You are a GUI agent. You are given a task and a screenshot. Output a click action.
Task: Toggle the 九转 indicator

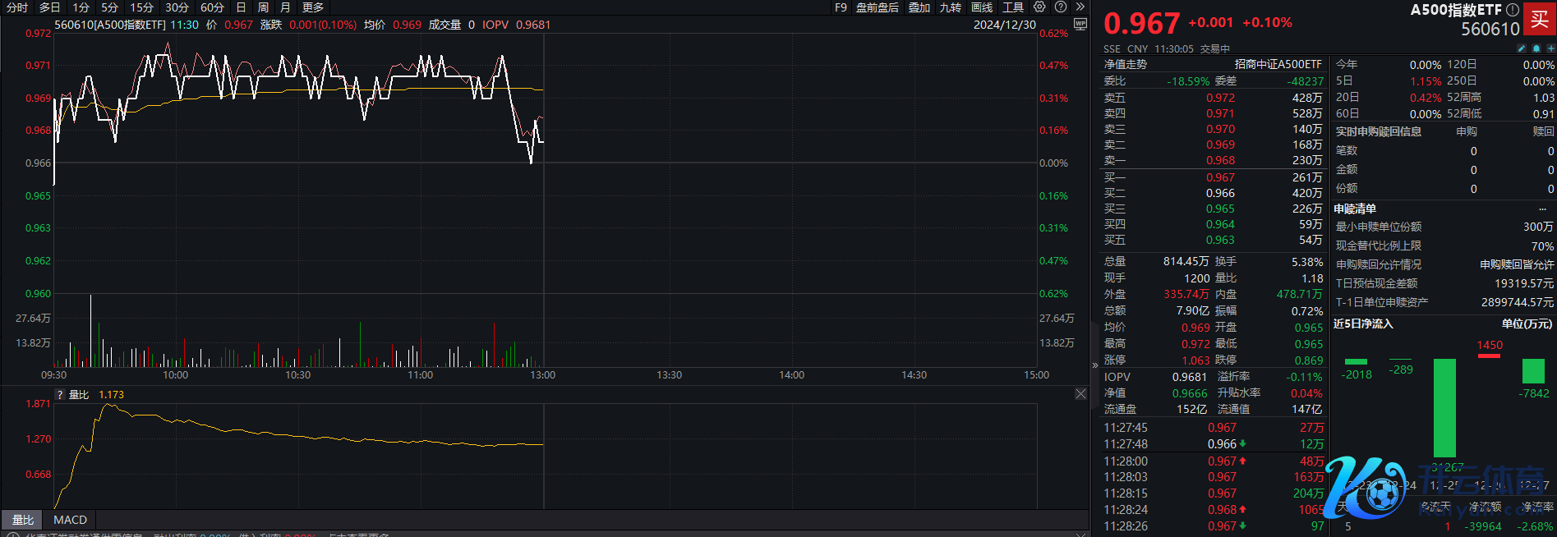[x=951, y=7]
